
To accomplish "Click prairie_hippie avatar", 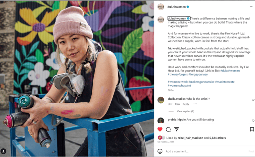I will [x=161, y=121].
